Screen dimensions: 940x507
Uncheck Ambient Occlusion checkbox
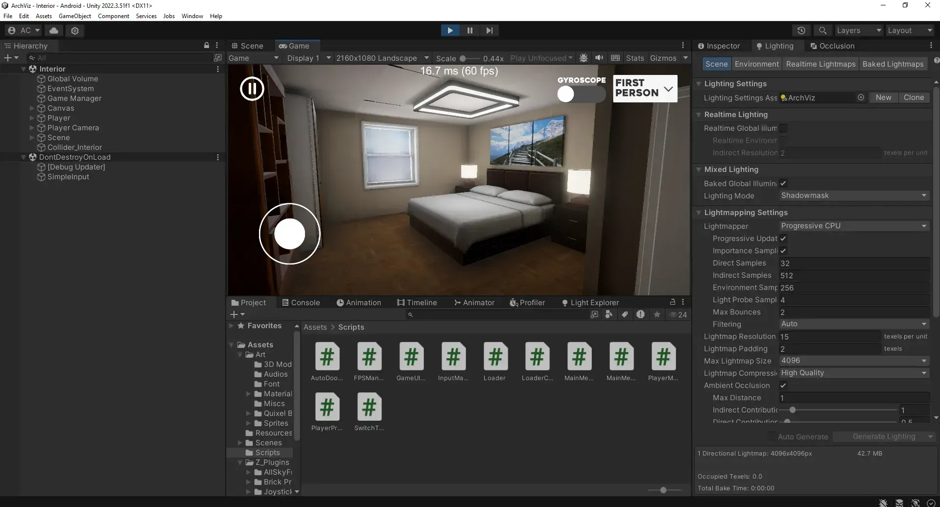tap(783, 386)
